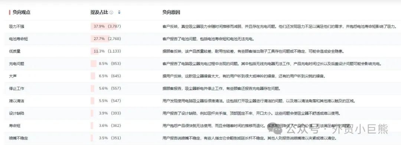
Task: Select the 寿命短 row label
Action: 14,126
